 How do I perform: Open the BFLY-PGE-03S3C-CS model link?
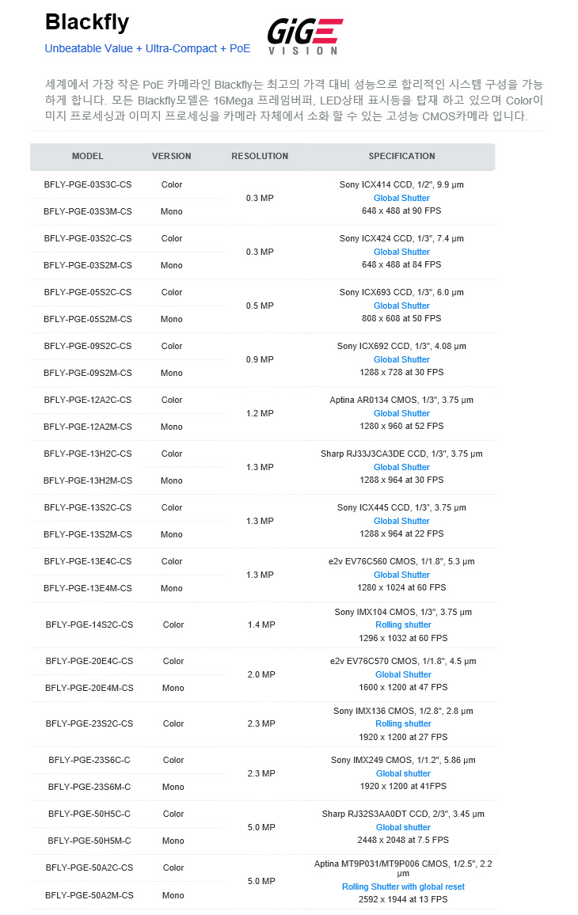coord(88,184)
